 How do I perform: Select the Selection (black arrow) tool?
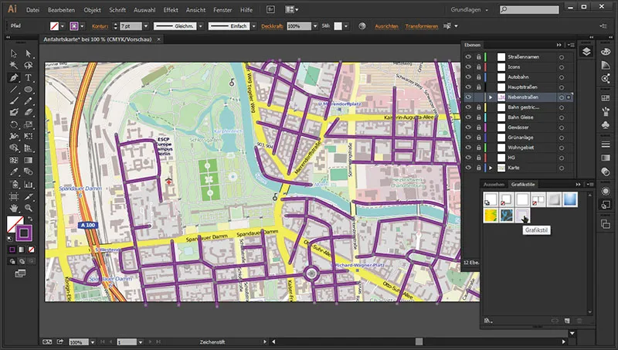coord(14,53)
